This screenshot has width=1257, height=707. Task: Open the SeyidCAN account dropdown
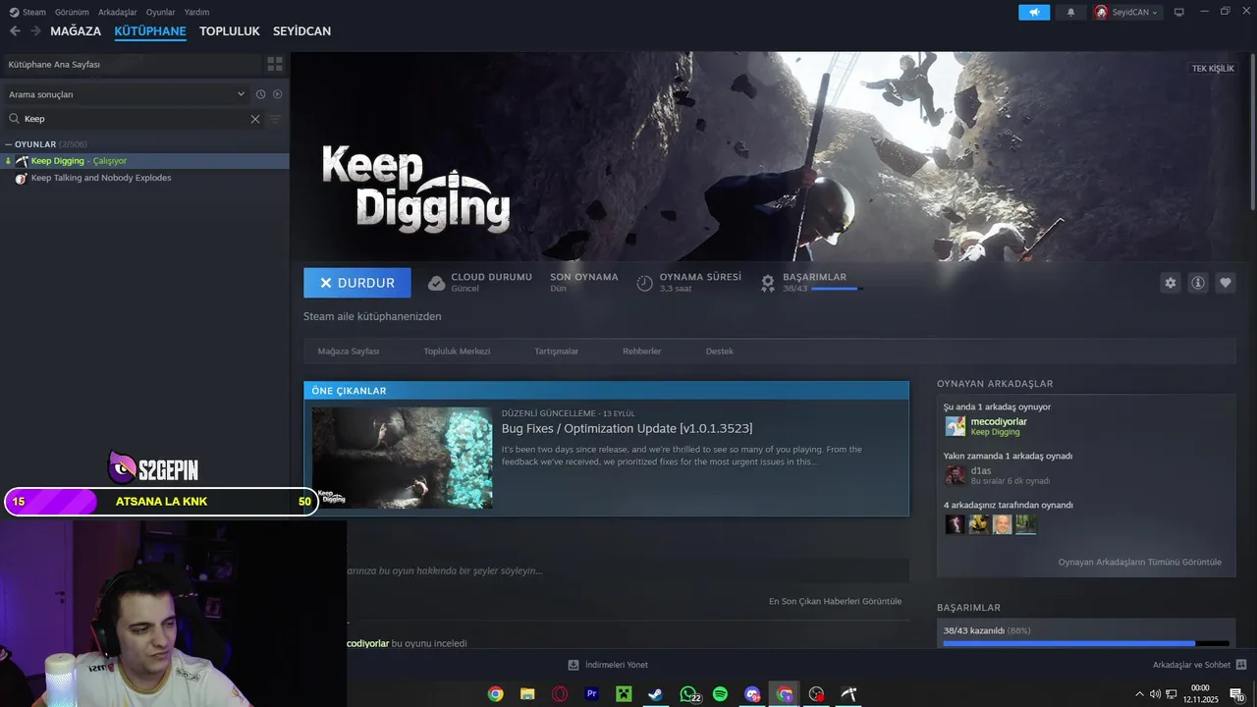1127,12
